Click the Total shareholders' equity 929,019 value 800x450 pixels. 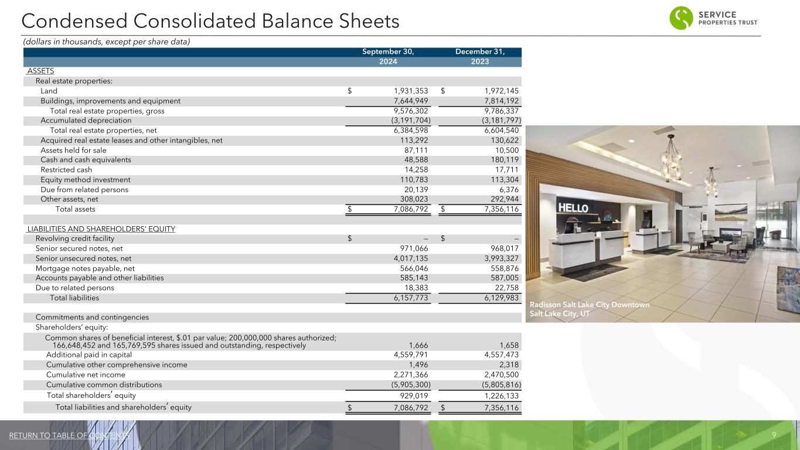413,396
